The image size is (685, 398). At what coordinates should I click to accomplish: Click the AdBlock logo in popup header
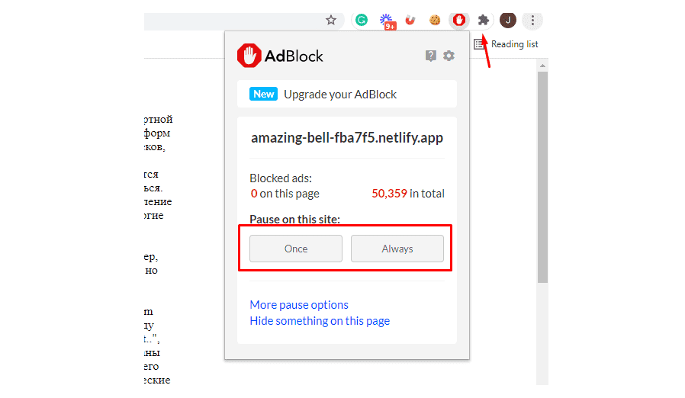pyautogui.click(x=280, y=56)
